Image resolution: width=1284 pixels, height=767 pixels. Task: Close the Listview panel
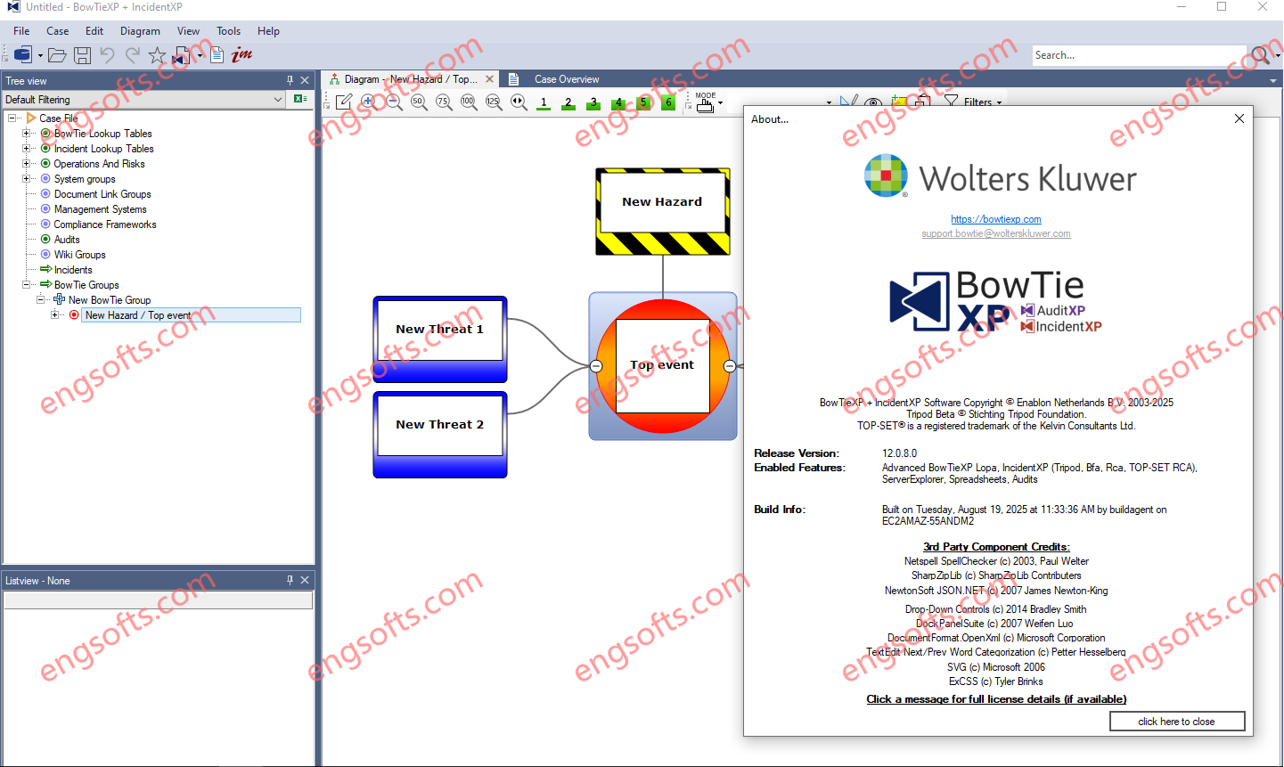tap(305, 580)
